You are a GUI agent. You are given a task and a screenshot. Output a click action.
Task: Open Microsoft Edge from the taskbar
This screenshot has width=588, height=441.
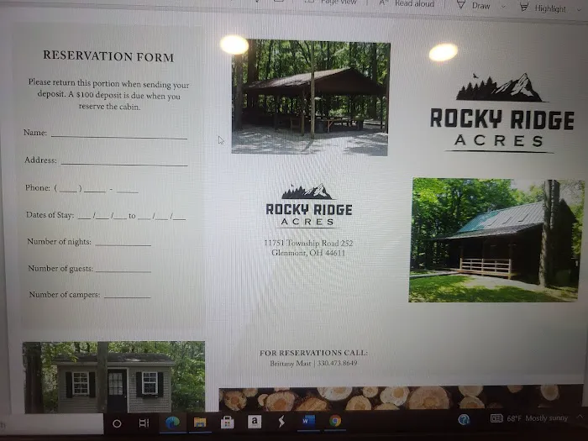tap(172, 423)
